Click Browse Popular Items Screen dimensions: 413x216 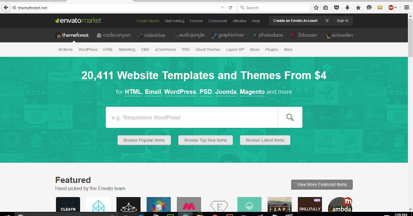(144, 140)
